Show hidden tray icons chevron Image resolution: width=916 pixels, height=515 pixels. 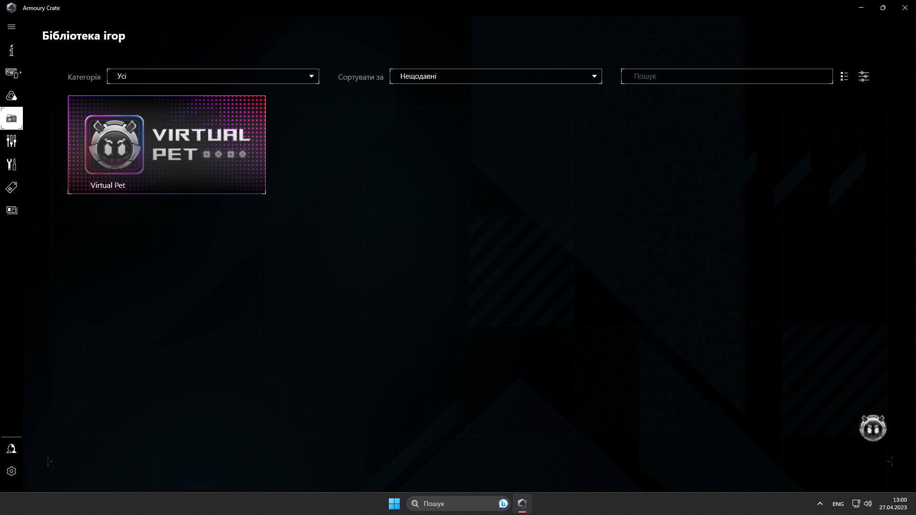click(x=820, y=504)
